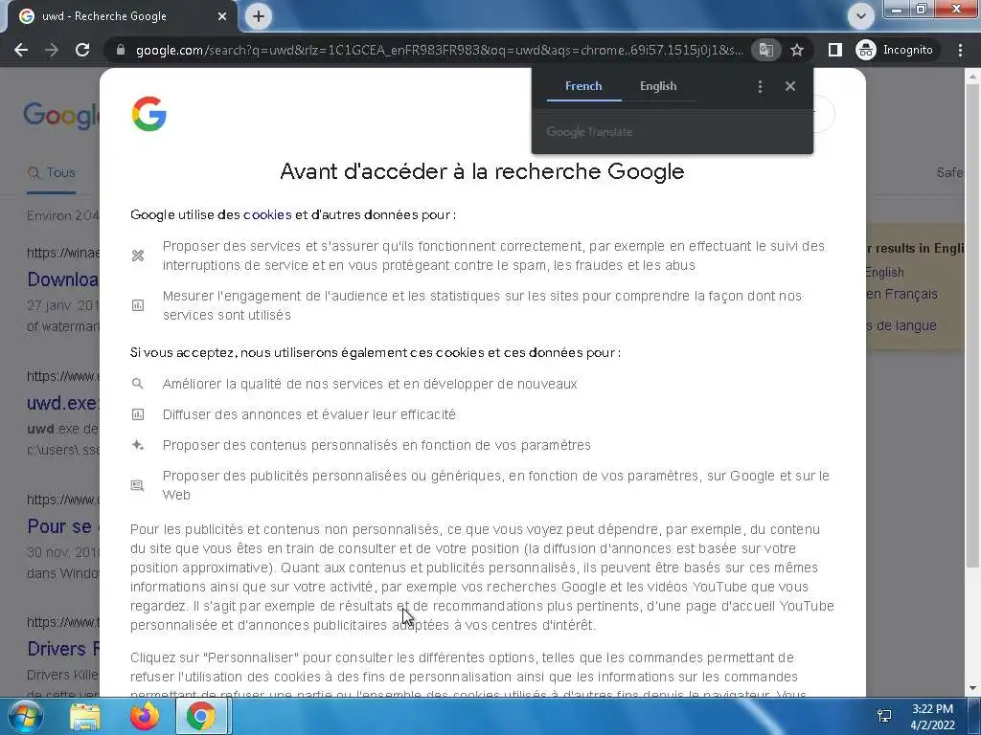Click the ad icon beside 'Proposer des publicités personnalisées'
981x735 pixels.
[x=138, y=485]
